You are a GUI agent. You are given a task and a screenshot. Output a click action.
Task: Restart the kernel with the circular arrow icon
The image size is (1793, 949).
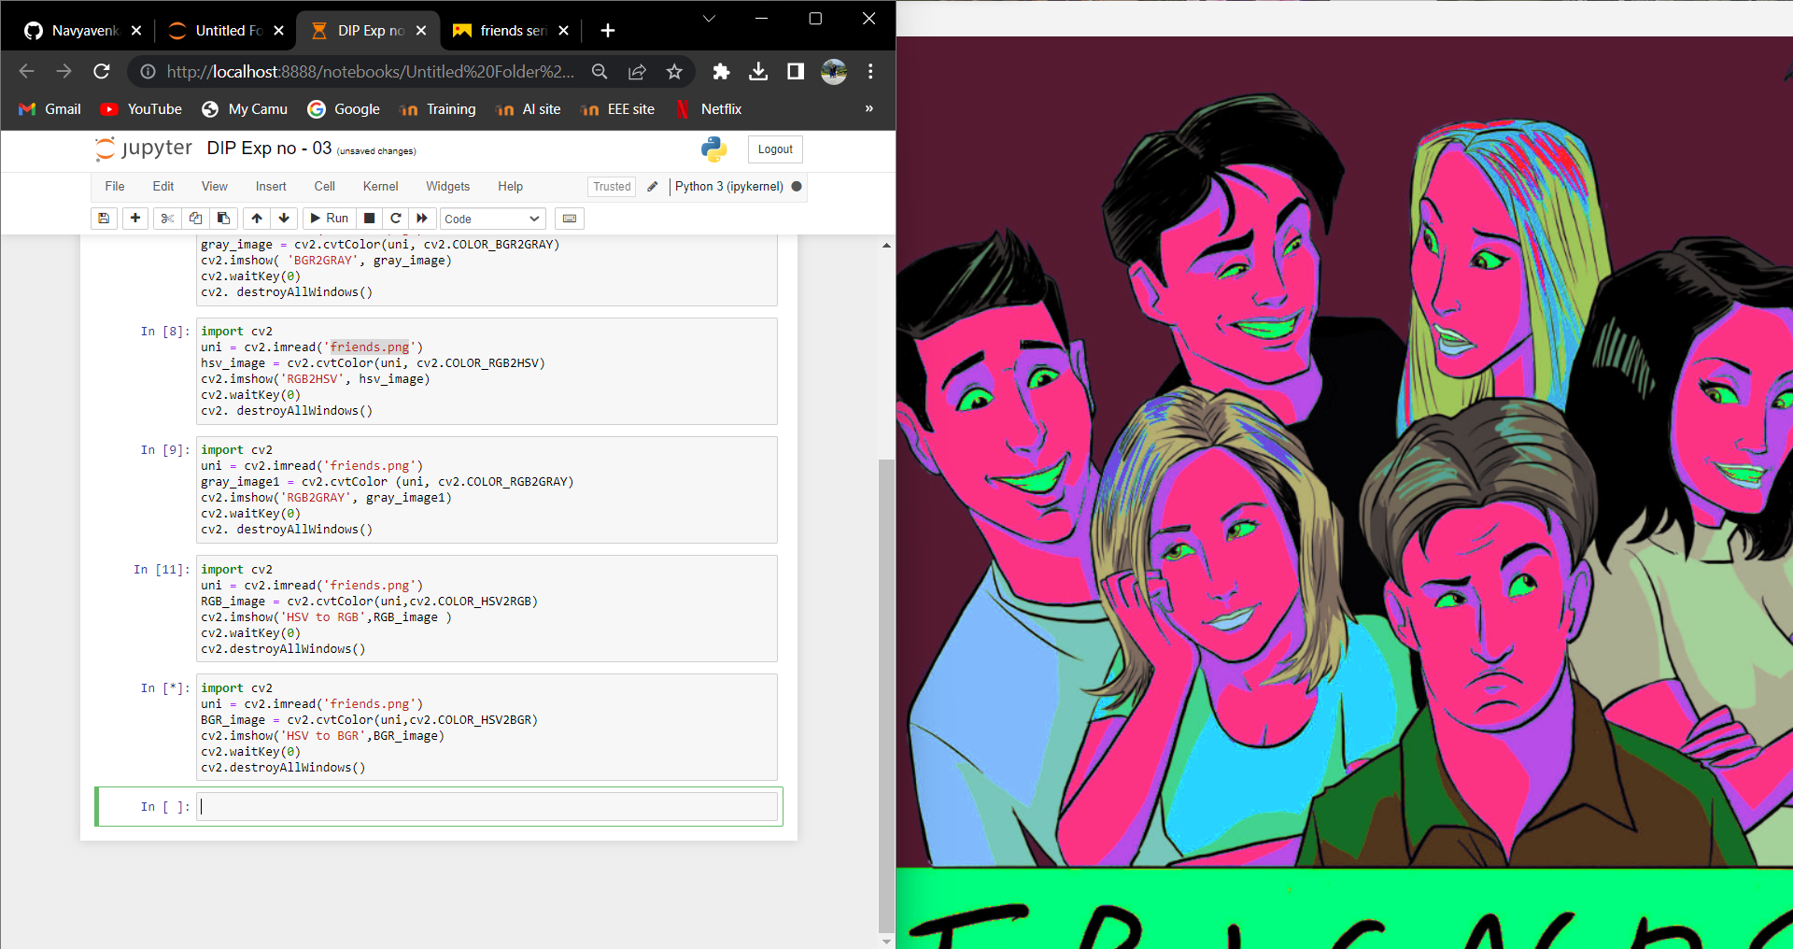click(396, 219)
